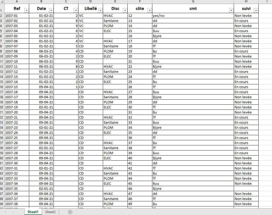Select column E by its header
Image resolution: width=272 pixels, height=215 pixels.
pyautogui.click(x=115, y=2)
